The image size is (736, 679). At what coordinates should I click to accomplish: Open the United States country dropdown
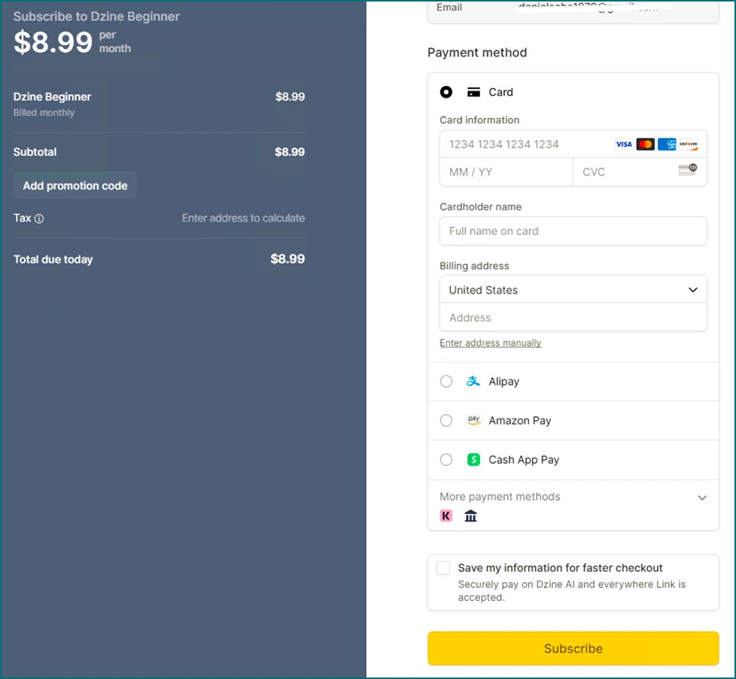[x=573, y=290]
